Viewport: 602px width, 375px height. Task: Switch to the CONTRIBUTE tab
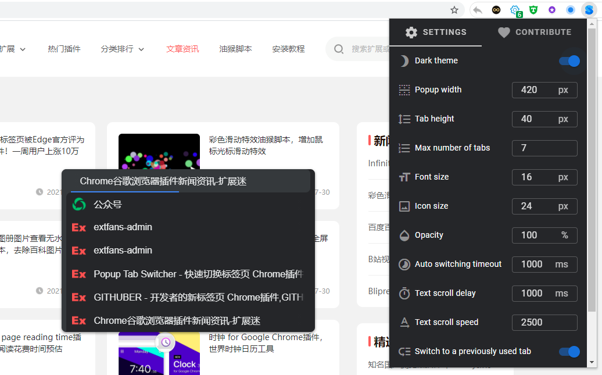[x=535, y=33]
